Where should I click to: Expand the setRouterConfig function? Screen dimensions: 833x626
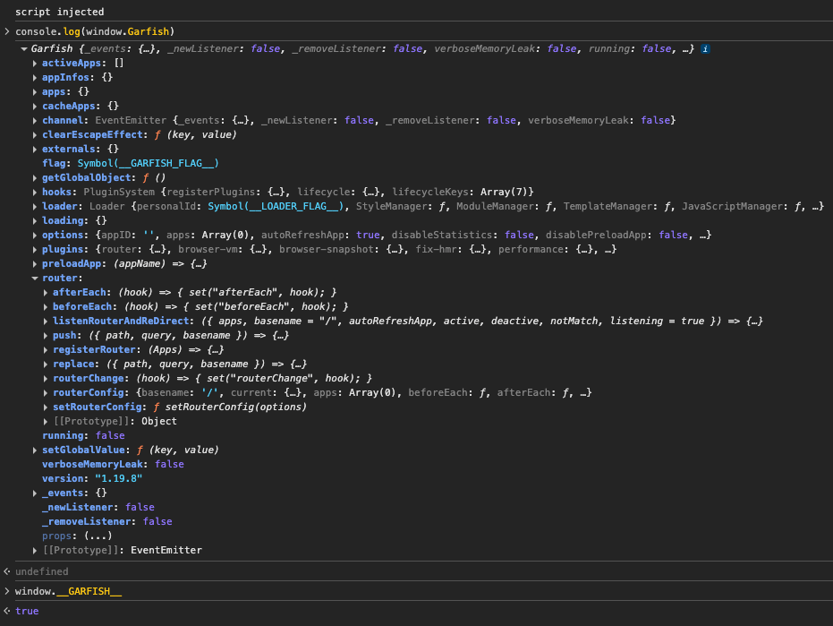46,407
